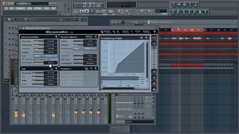Open Processor 1 help question mark

point(96,69)
